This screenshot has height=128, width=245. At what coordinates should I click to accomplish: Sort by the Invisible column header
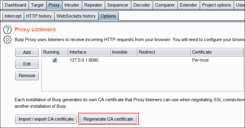(124, 52)
